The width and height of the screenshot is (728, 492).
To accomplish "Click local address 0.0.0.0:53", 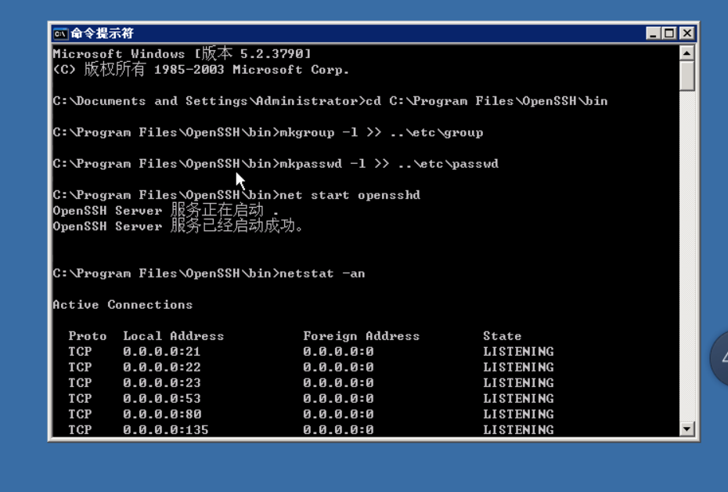I will click(x=161, y=399).
